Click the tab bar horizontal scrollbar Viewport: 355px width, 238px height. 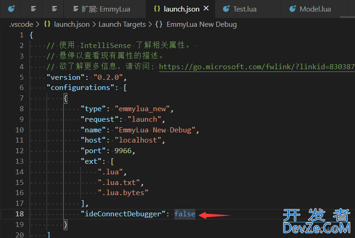(x=347, y=17)
